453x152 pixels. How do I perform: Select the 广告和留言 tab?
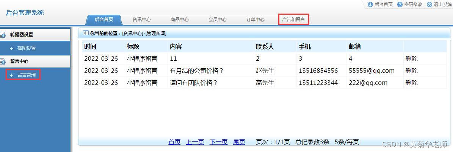(x=293, y=20)
